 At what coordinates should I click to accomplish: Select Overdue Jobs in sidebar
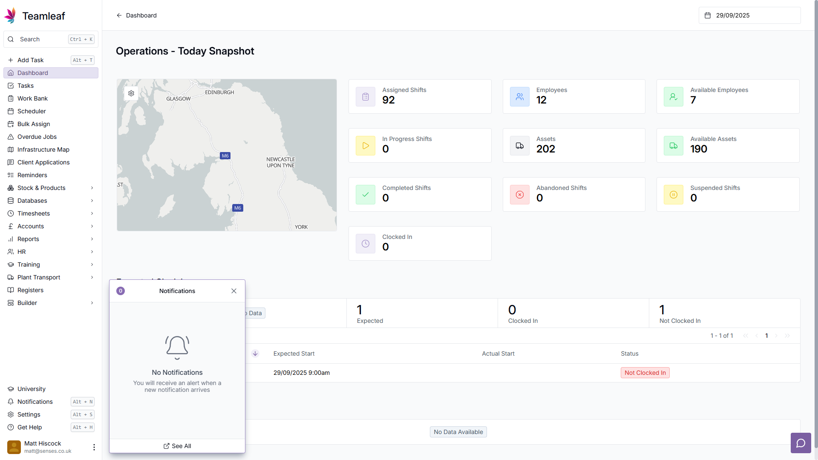[x=37, y=137]
